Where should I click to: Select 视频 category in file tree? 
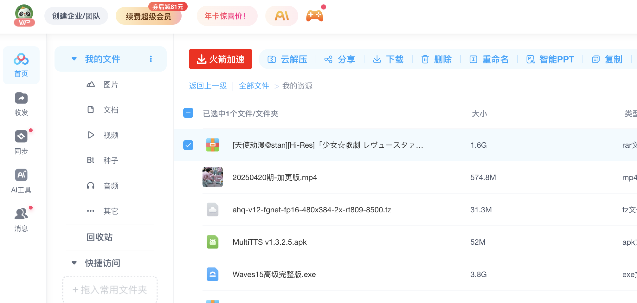111,135
